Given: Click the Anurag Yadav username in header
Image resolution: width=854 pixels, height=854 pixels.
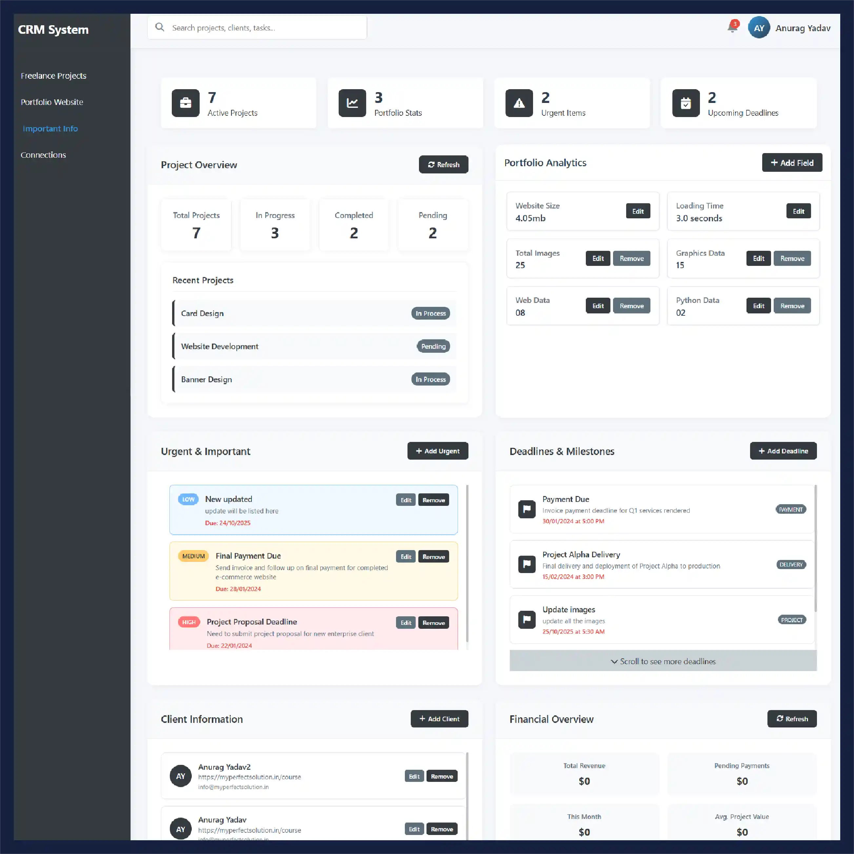Looking at the screenshot, I should (x=803, y=28).
